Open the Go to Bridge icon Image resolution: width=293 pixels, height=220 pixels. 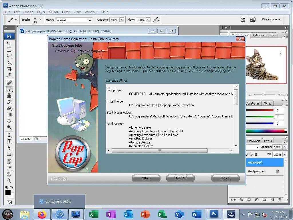pos(253,20)
